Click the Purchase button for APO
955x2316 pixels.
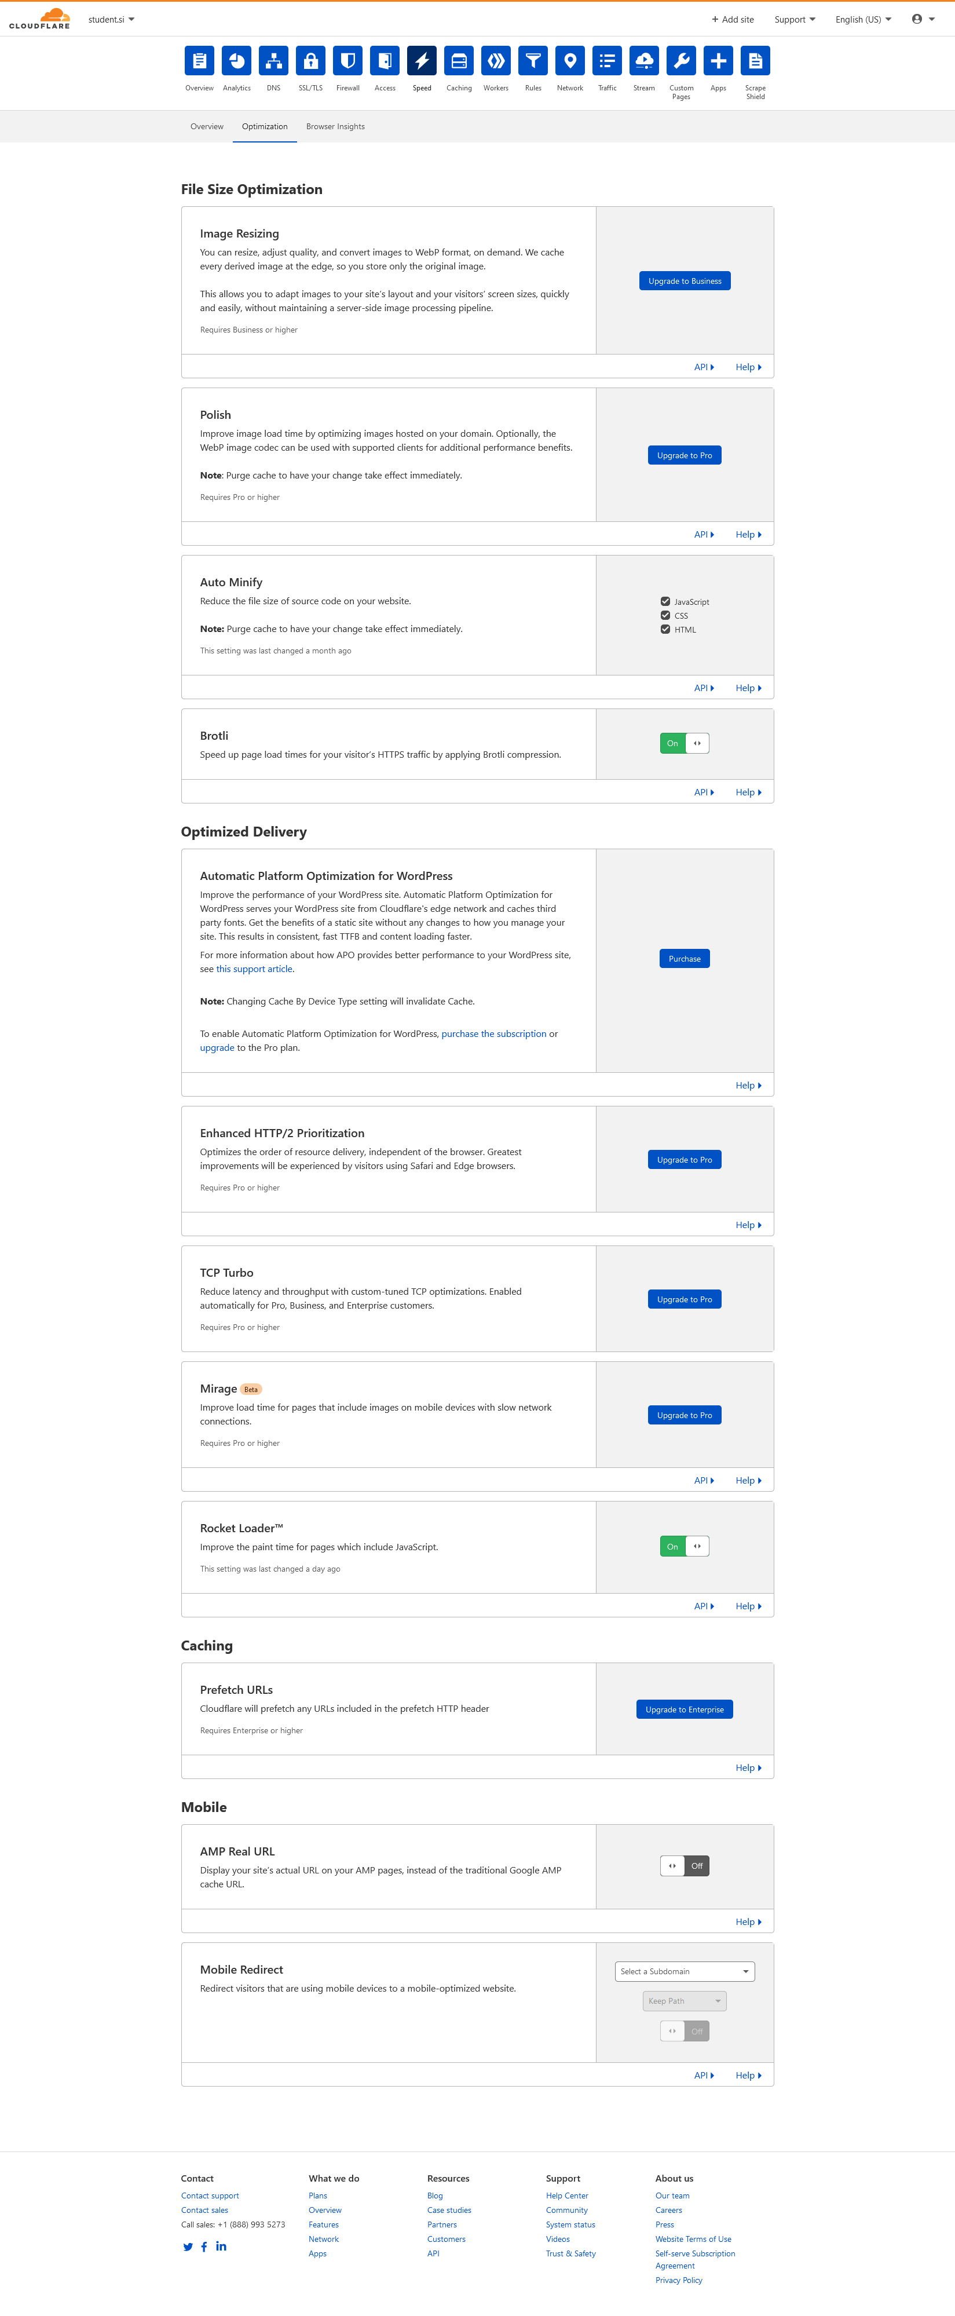pyautogui.click(x=685, y=958)
